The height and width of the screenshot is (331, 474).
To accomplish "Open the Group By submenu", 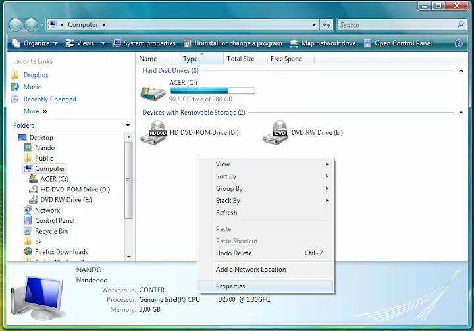I will pyautogui.click(x=266, y=188).
